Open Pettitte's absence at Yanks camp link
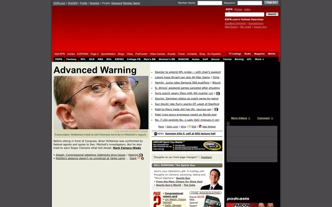Screen dimensions: 332x207 tap(90, 158)
